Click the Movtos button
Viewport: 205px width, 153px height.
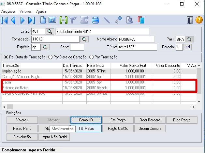pos(54,120)
